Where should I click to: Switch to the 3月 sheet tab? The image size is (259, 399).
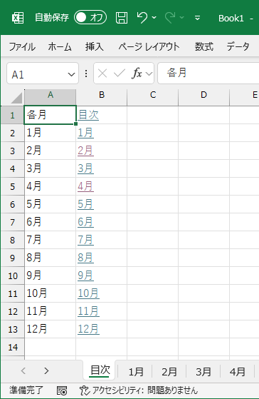pos(203,372)
